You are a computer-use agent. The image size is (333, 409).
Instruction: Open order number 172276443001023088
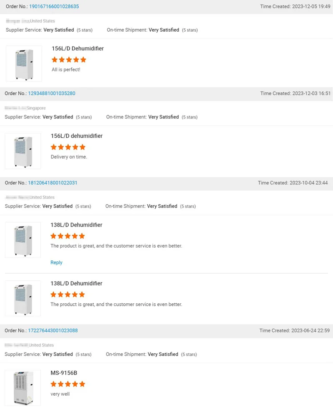52,331
